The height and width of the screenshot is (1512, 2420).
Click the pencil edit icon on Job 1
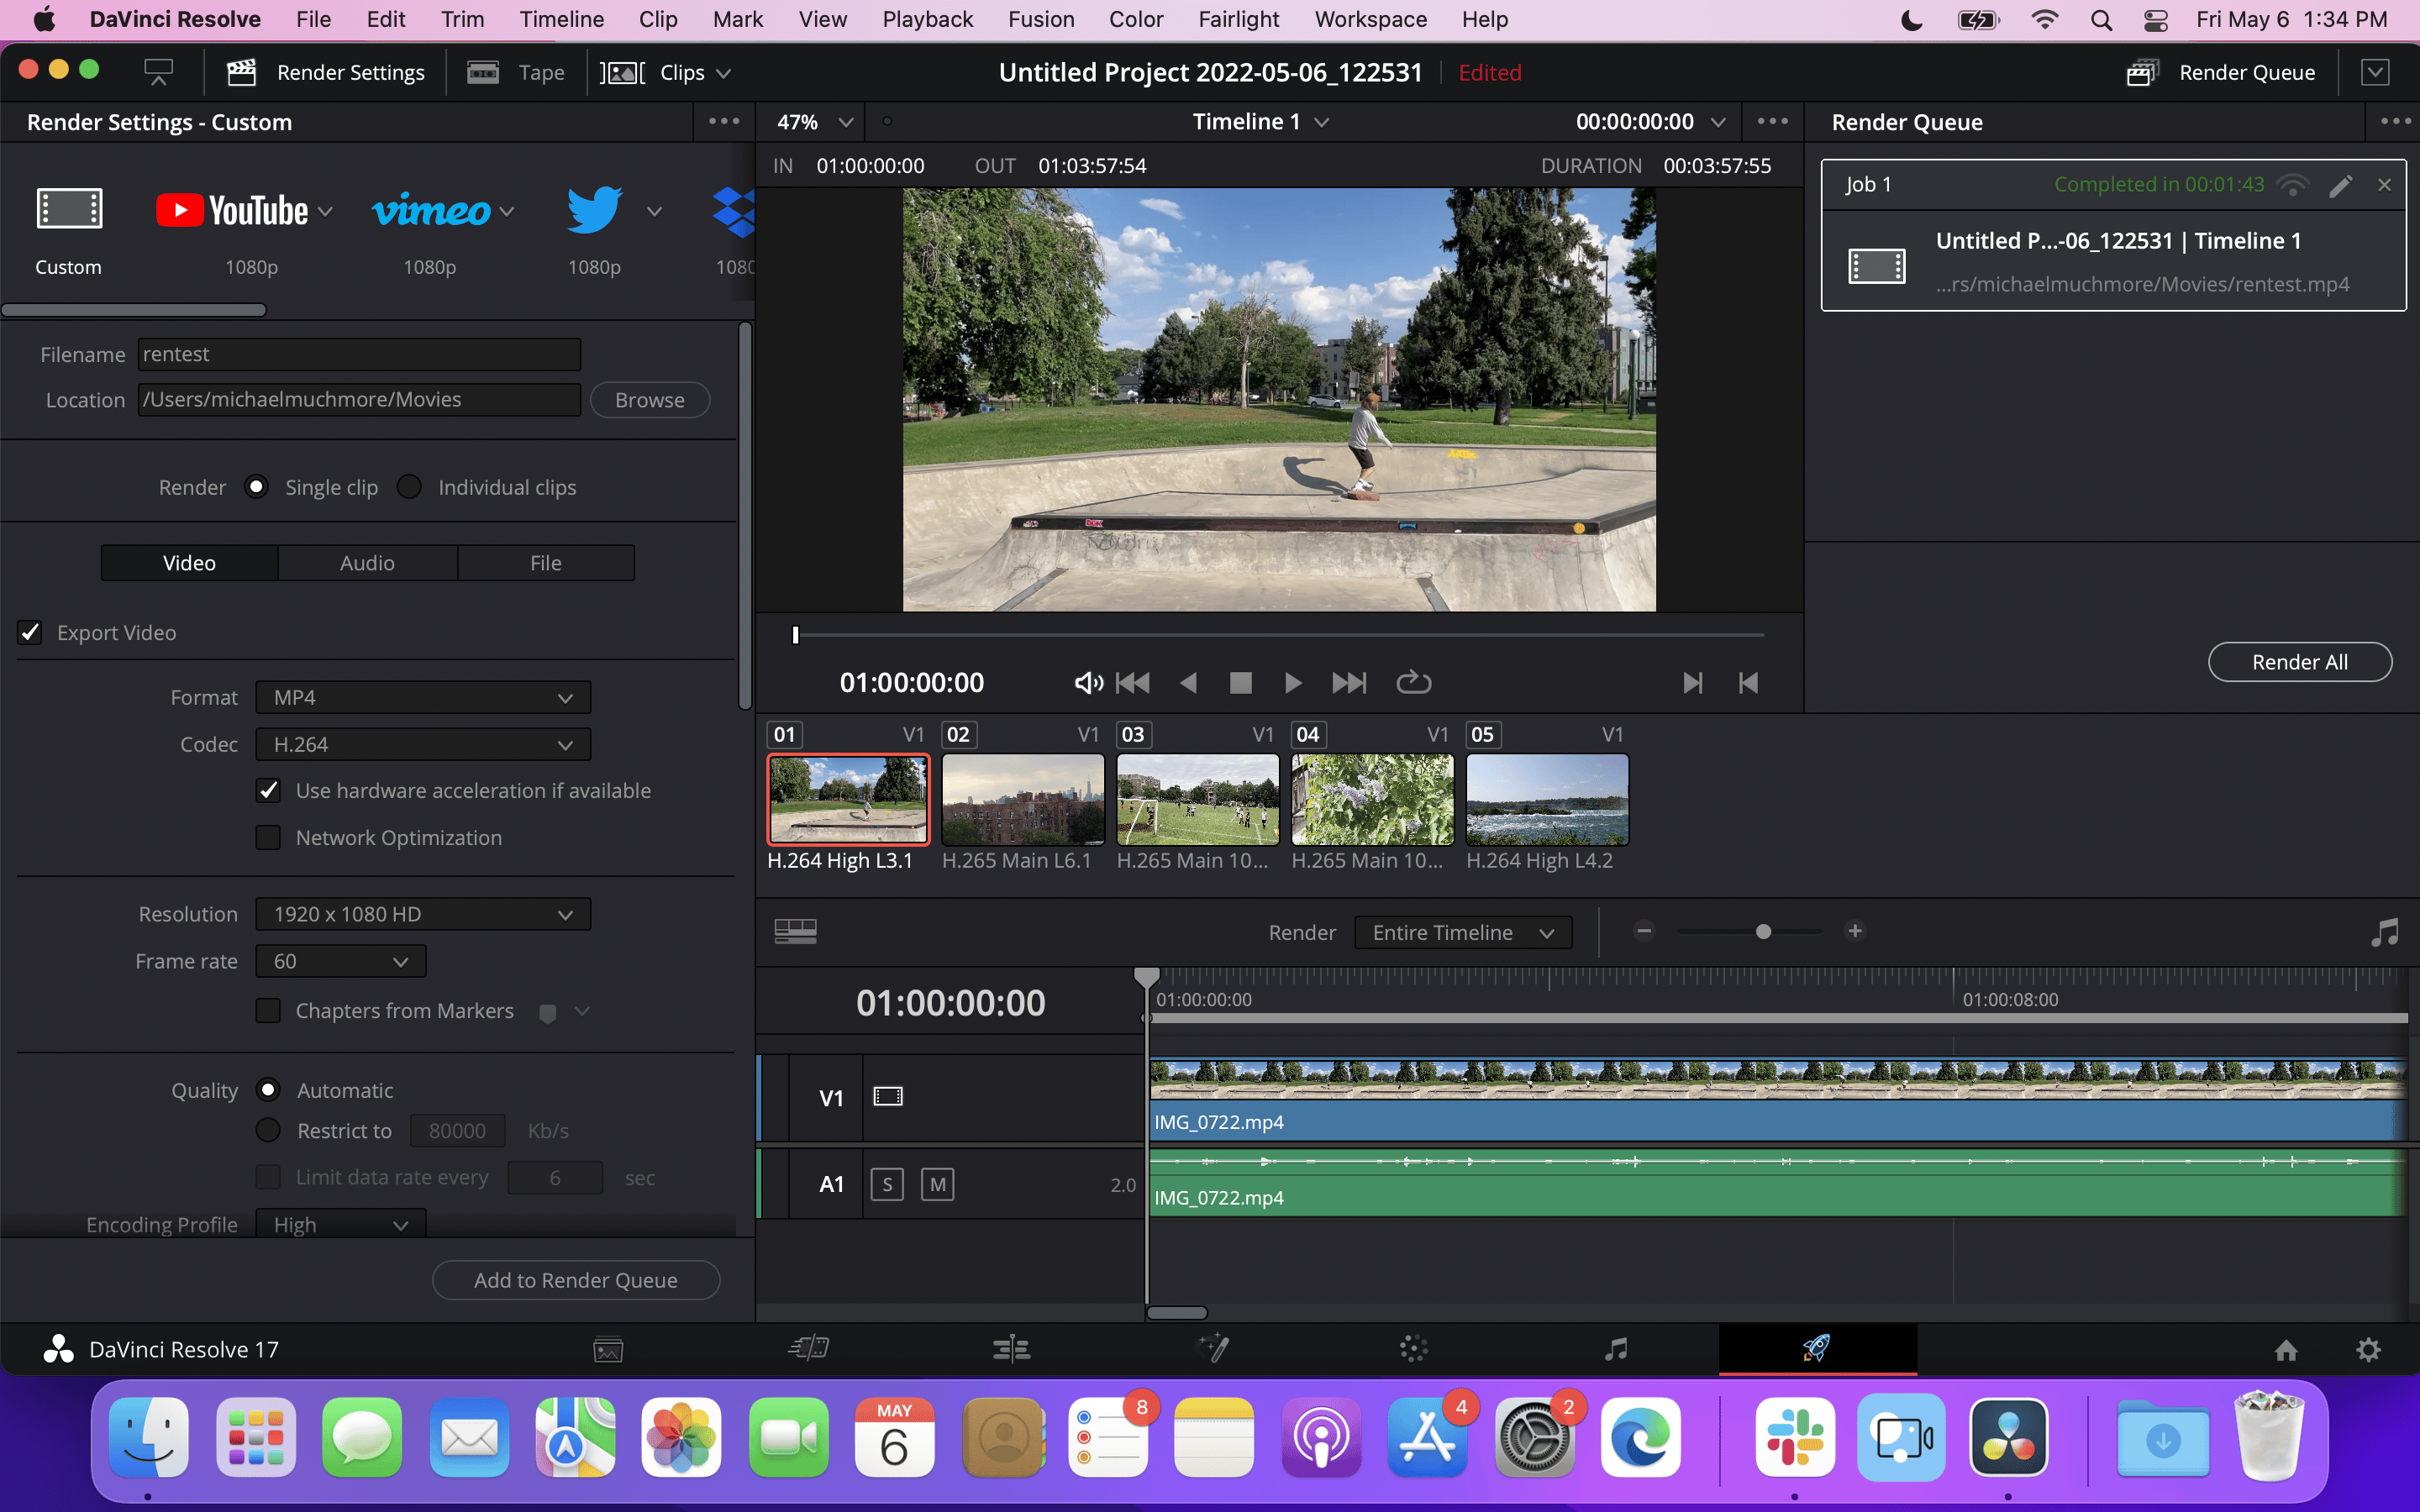pos(2340,185)
